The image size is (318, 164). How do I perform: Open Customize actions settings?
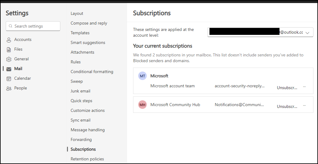point(88,110)
